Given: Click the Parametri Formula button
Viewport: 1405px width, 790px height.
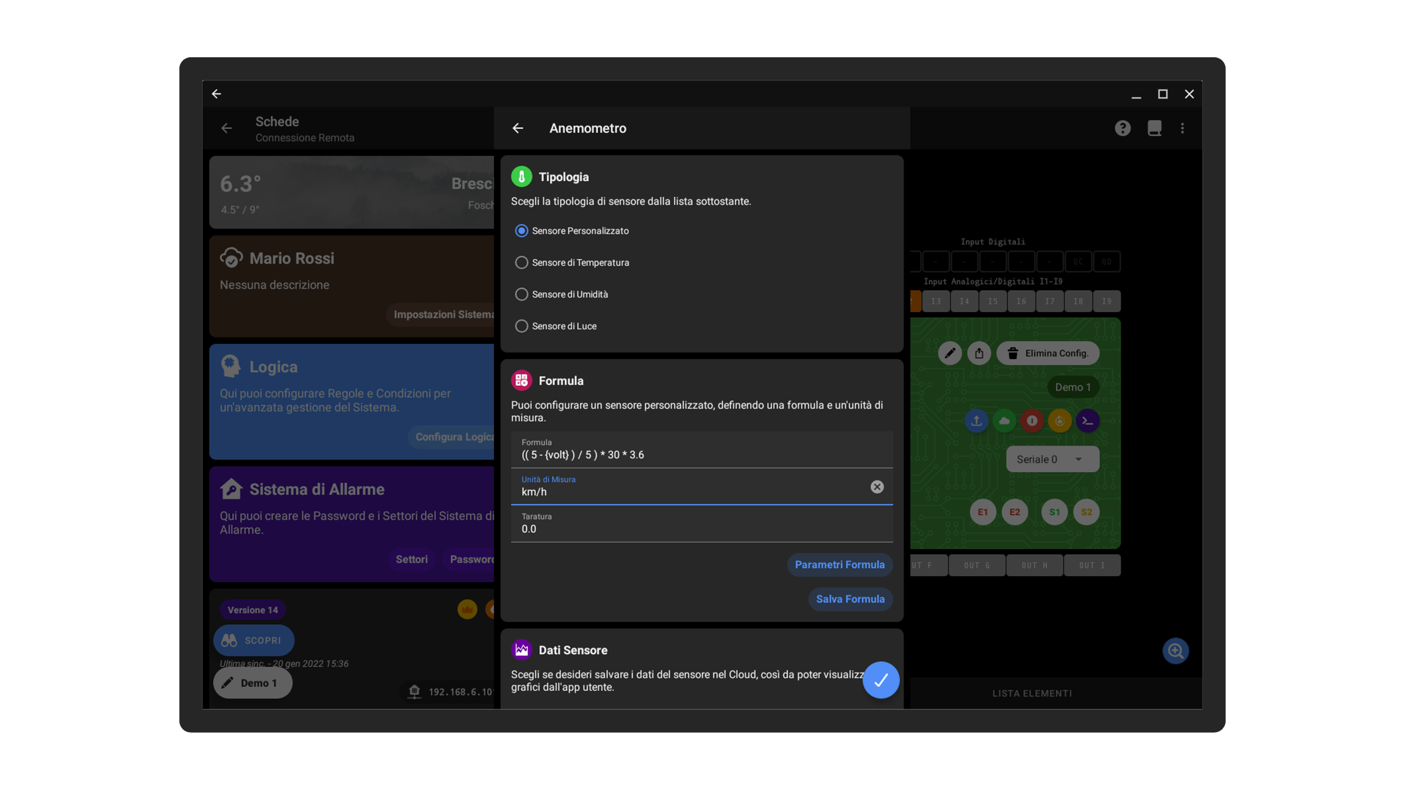Looking at the screenshot, I should (839, 564).
